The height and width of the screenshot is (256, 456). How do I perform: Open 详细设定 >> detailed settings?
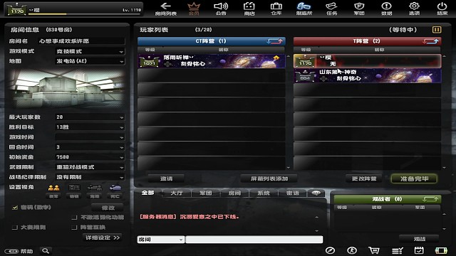(x=103, y=238)
